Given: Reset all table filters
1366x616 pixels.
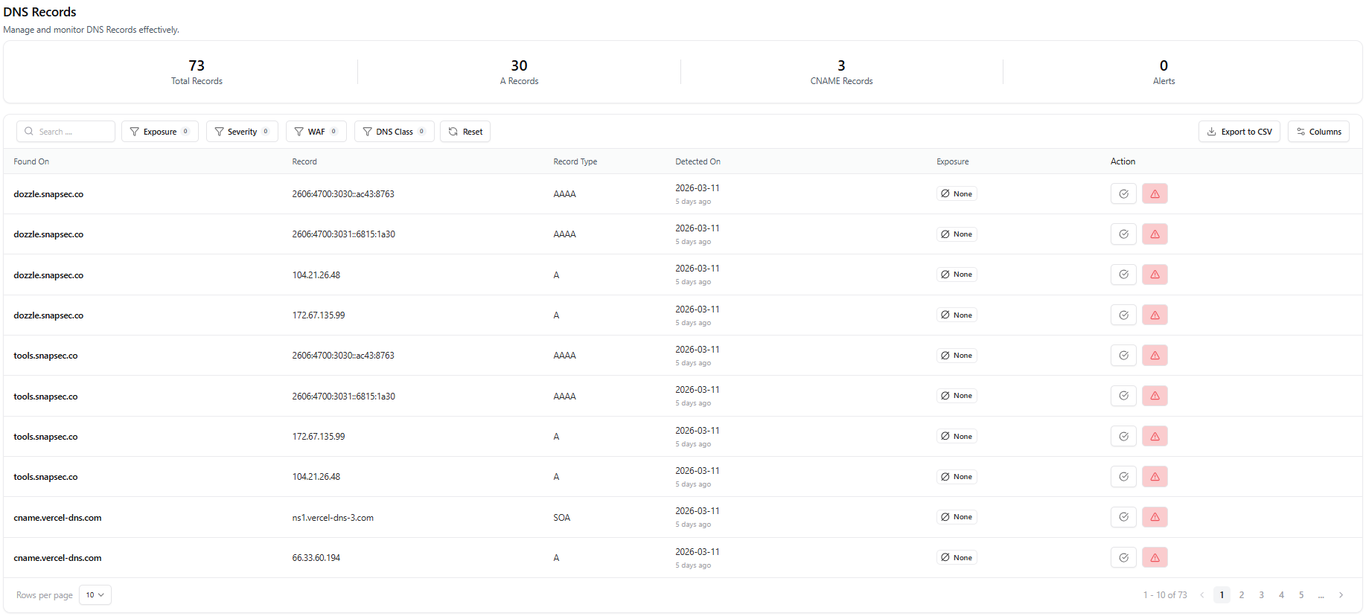Looking at the screenshot, I should pyautogui.click(x=465, y=132).
